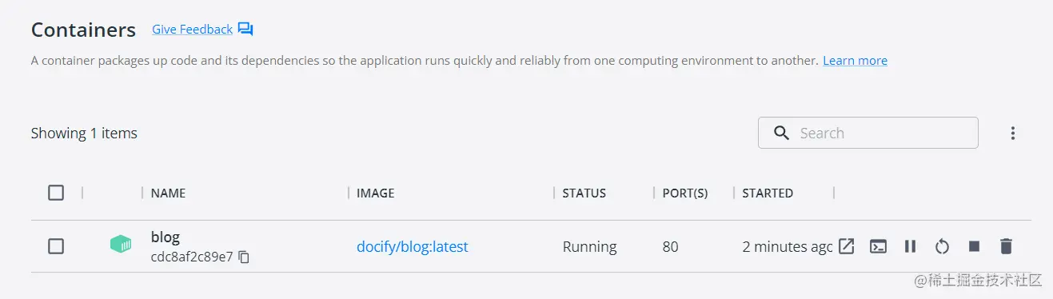Follow the Learn more link
1053x299 pixels.
(855, 61)
